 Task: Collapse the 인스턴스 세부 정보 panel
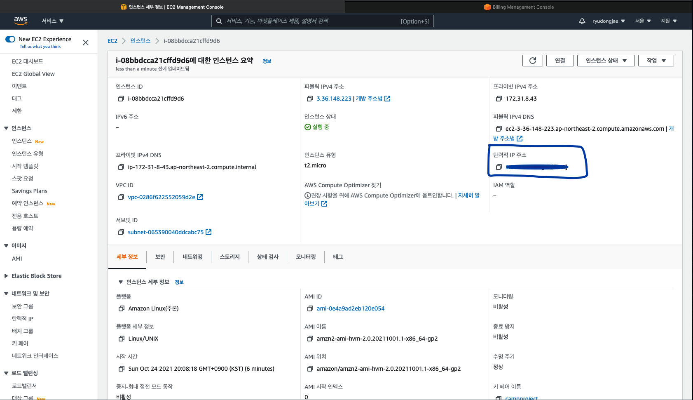[x=121, y=282]
